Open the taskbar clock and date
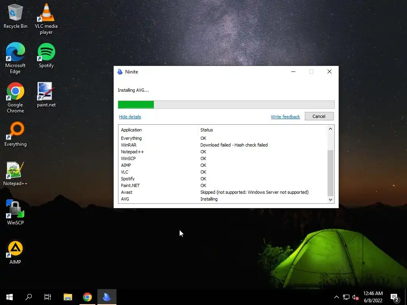407x305 pixels. pyautogui.click(x=373, y=297)
